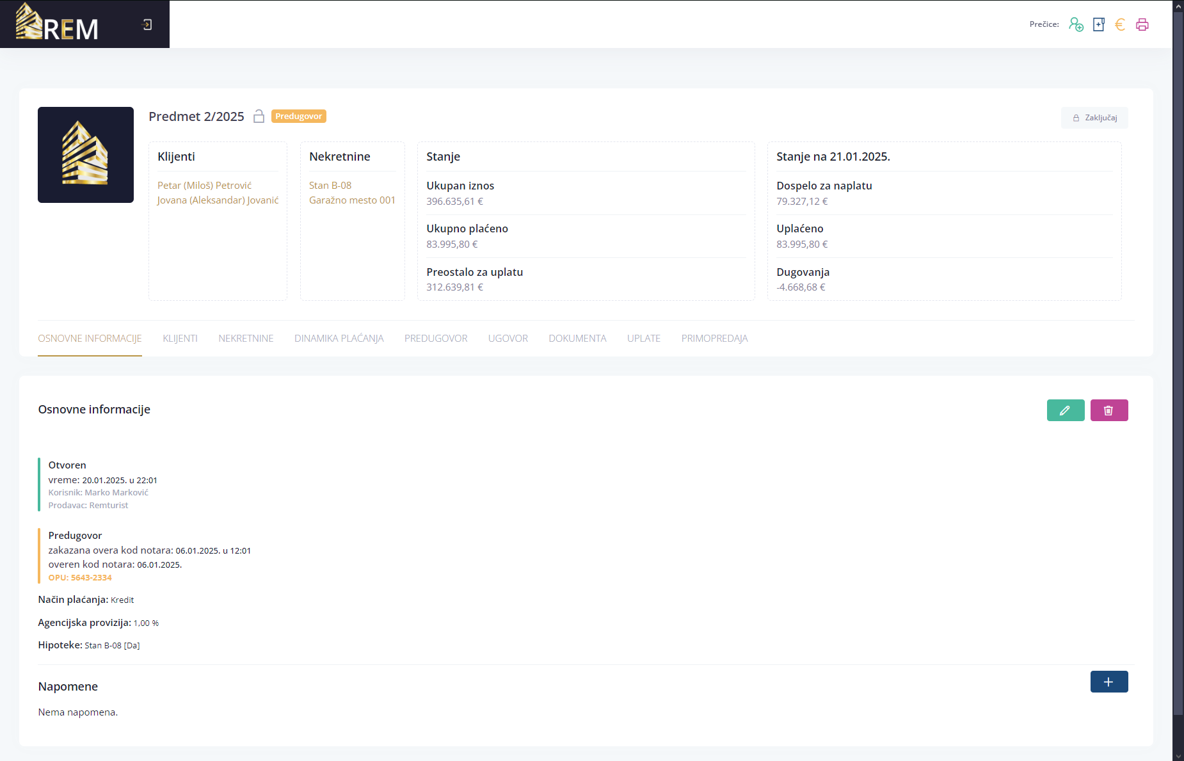Screen dimensions: 1184x761
Task: Delete case using the pink trash button
Action: click(x=1109, y=410)
